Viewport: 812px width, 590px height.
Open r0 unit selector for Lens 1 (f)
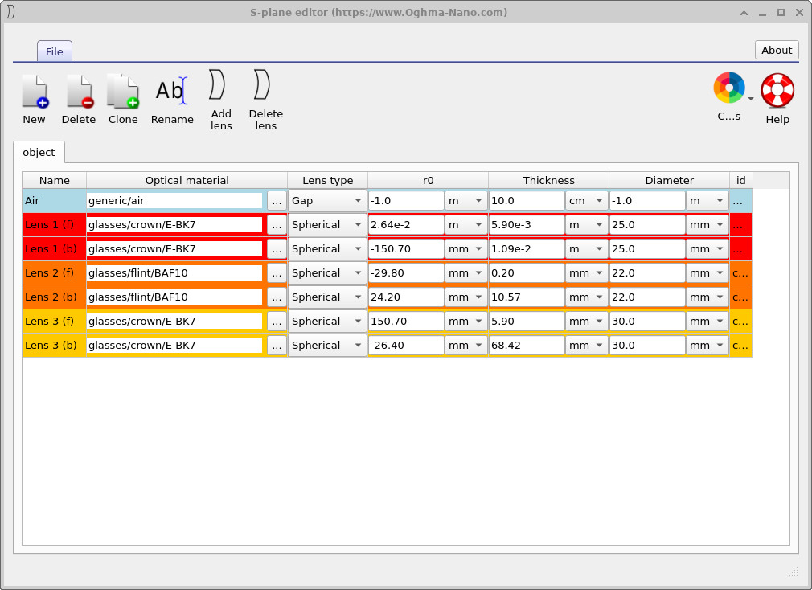(x=466, y=224)
